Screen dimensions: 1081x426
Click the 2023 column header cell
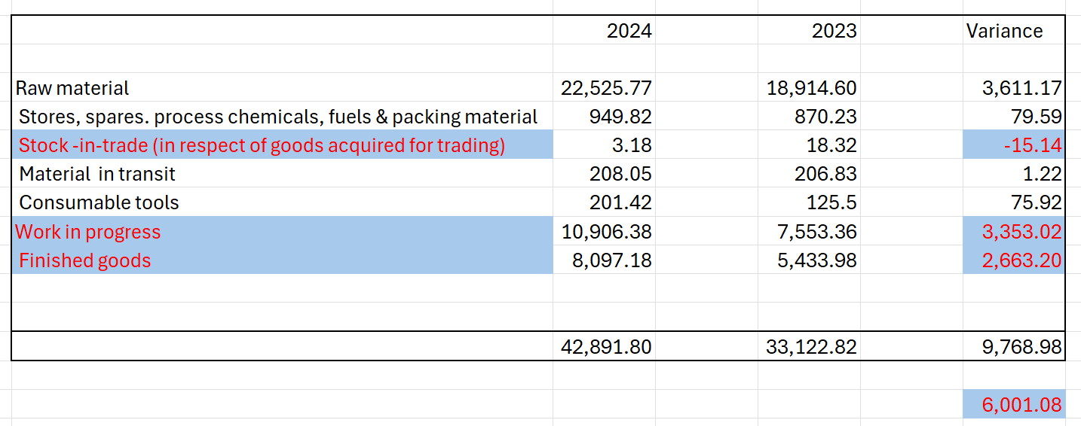[x=834, y=31]
